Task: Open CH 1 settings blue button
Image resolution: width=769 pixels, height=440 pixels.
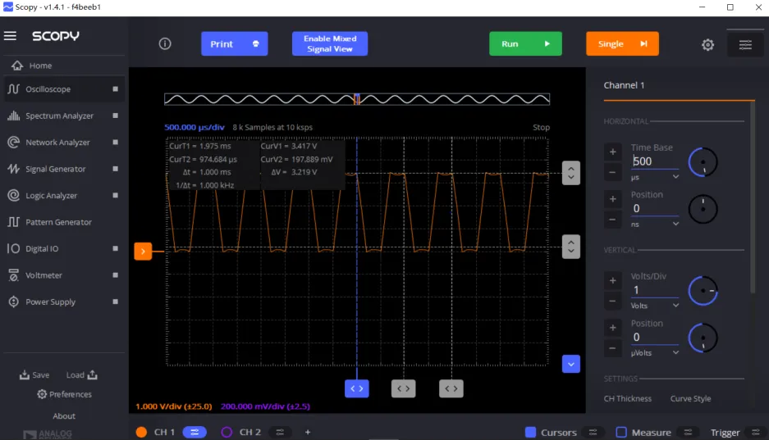Action: (x=195, y=432)
